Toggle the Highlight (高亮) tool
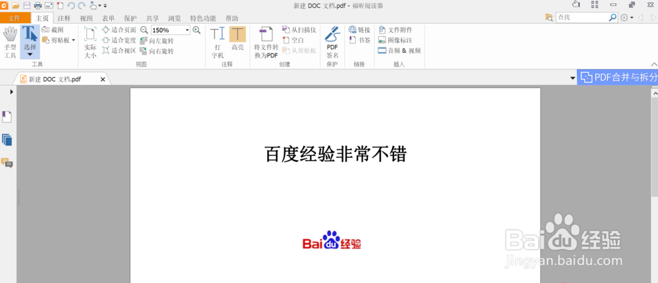The image size is (658, 283). [x=238, y=39]
